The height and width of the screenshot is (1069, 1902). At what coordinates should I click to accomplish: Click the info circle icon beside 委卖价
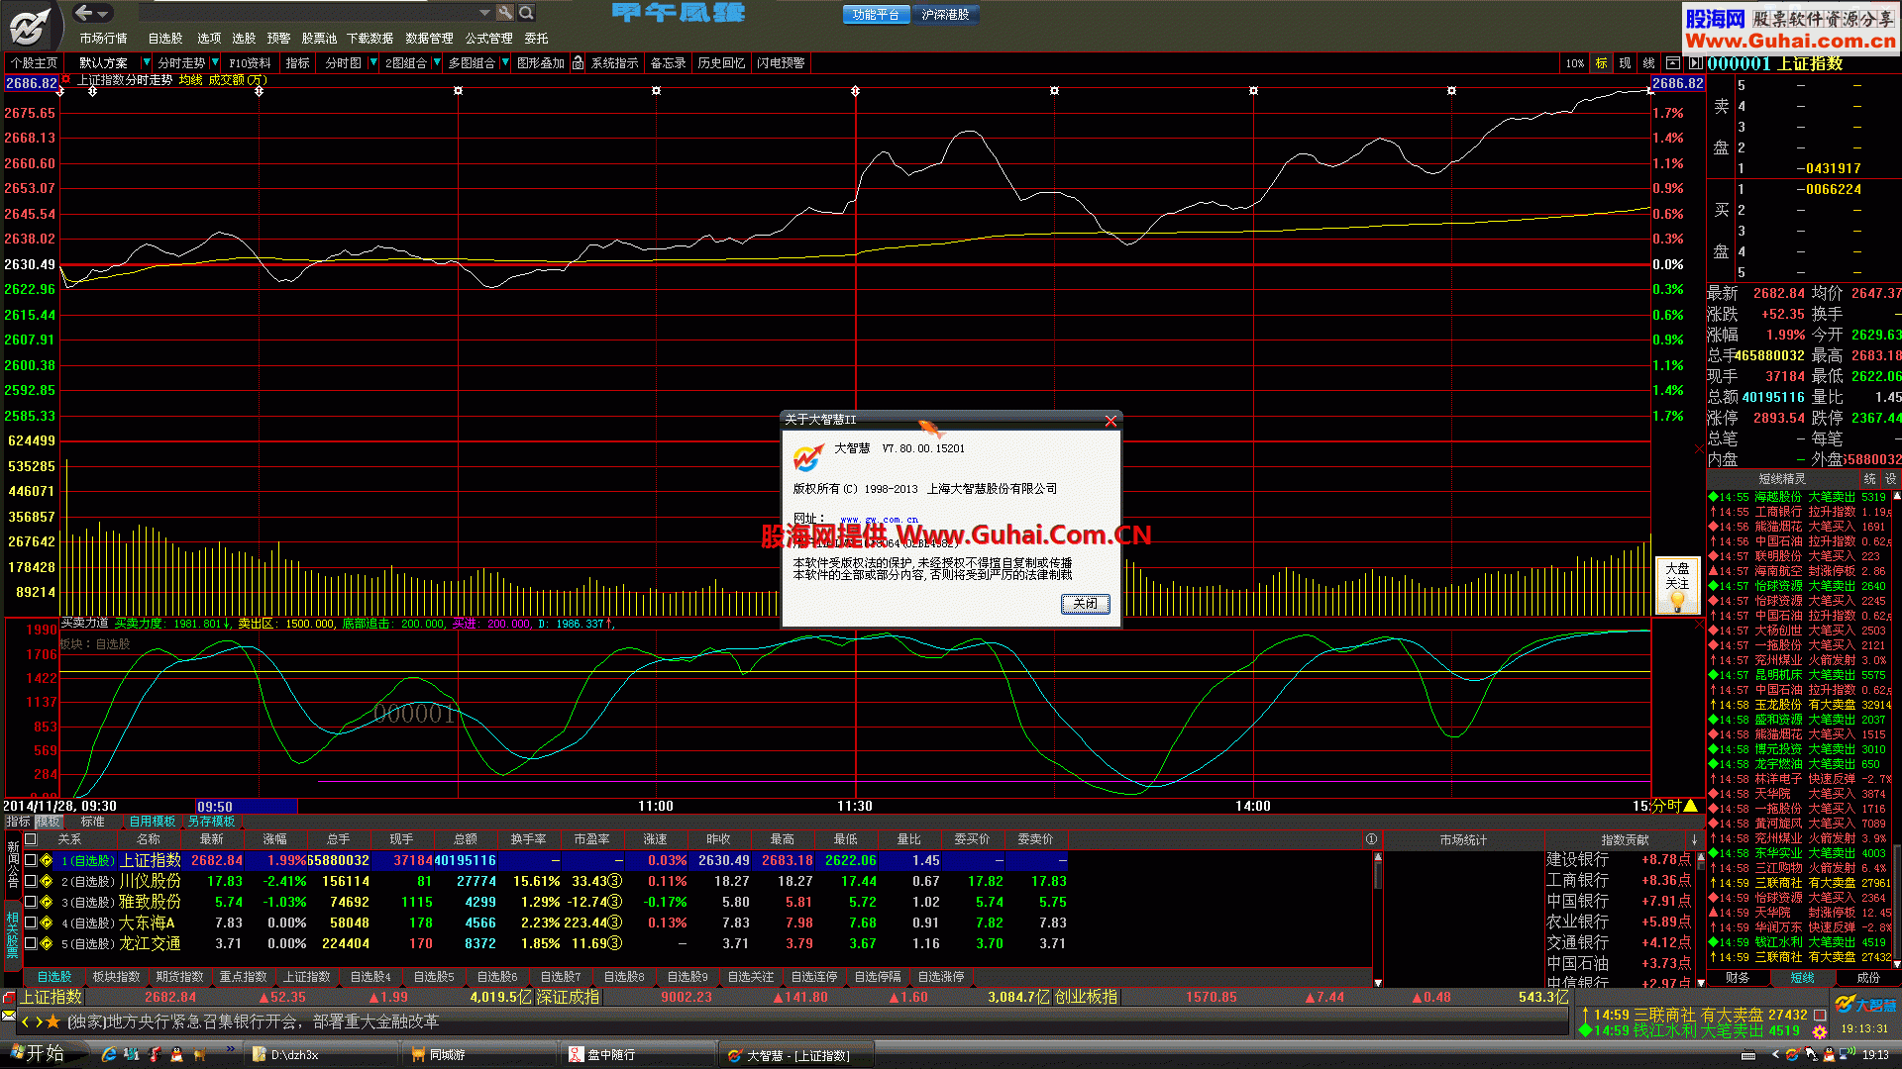pos(1371,839)
